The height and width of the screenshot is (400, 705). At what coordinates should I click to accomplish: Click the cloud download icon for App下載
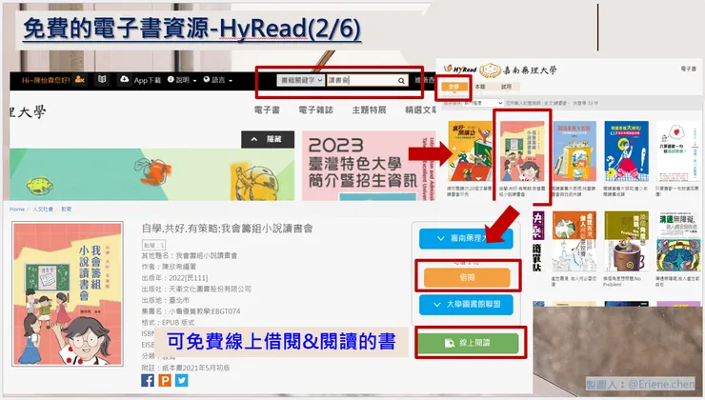(124, 80)
